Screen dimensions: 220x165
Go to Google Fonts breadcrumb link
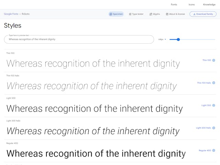coord(11,14)
